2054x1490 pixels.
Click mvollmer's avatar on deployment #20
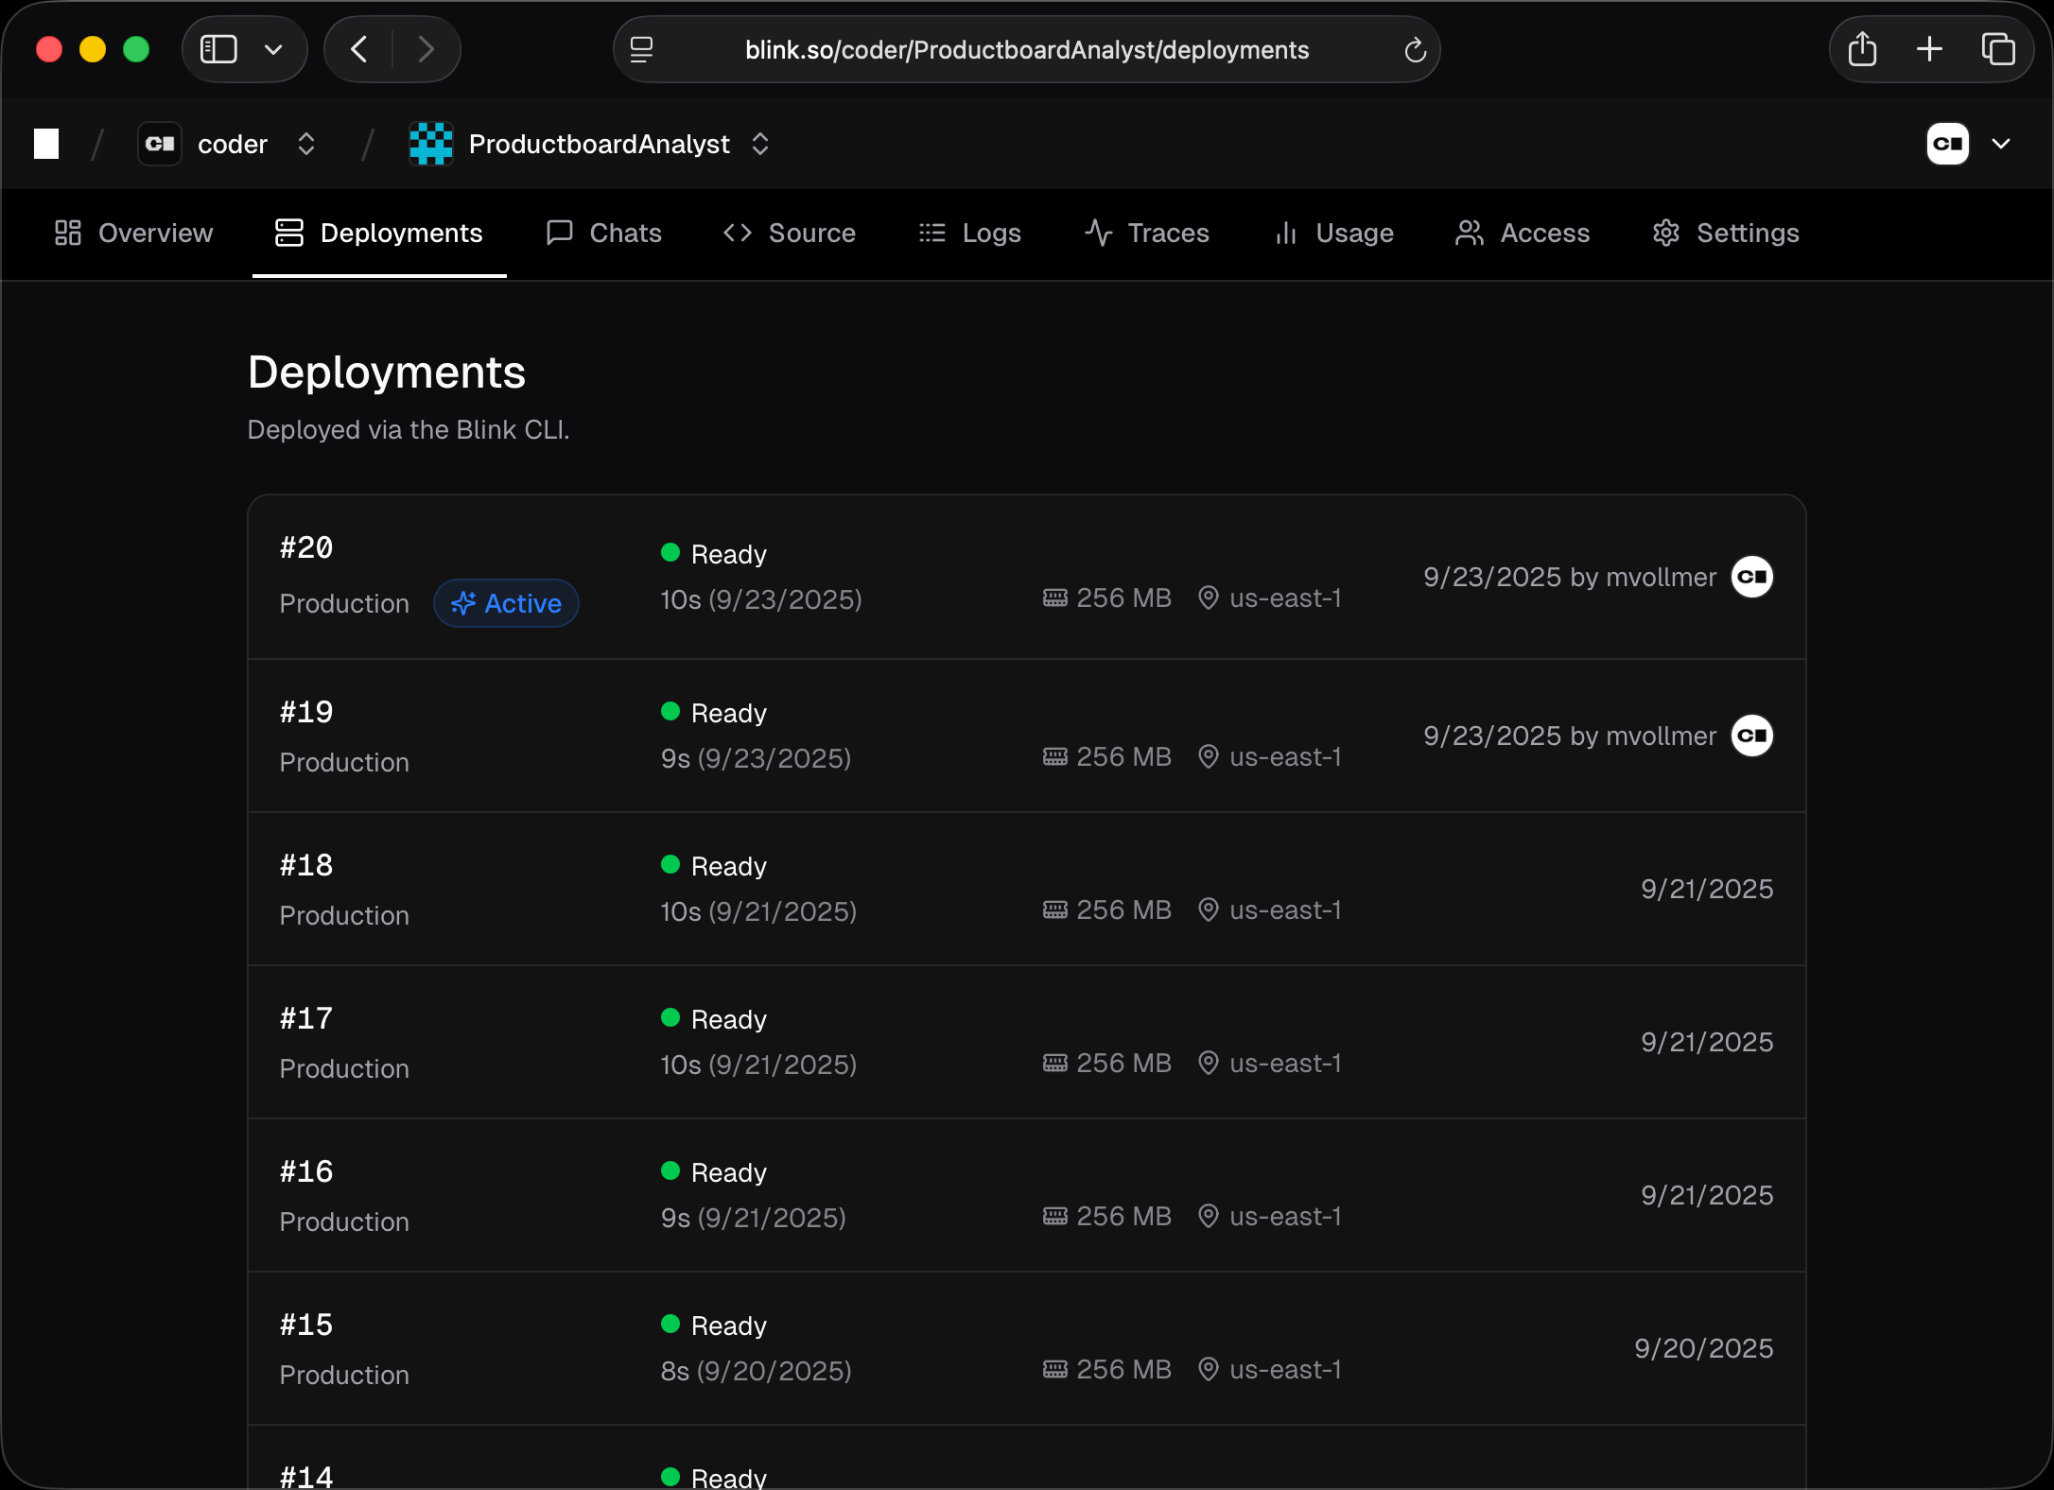pos(1751,577)
